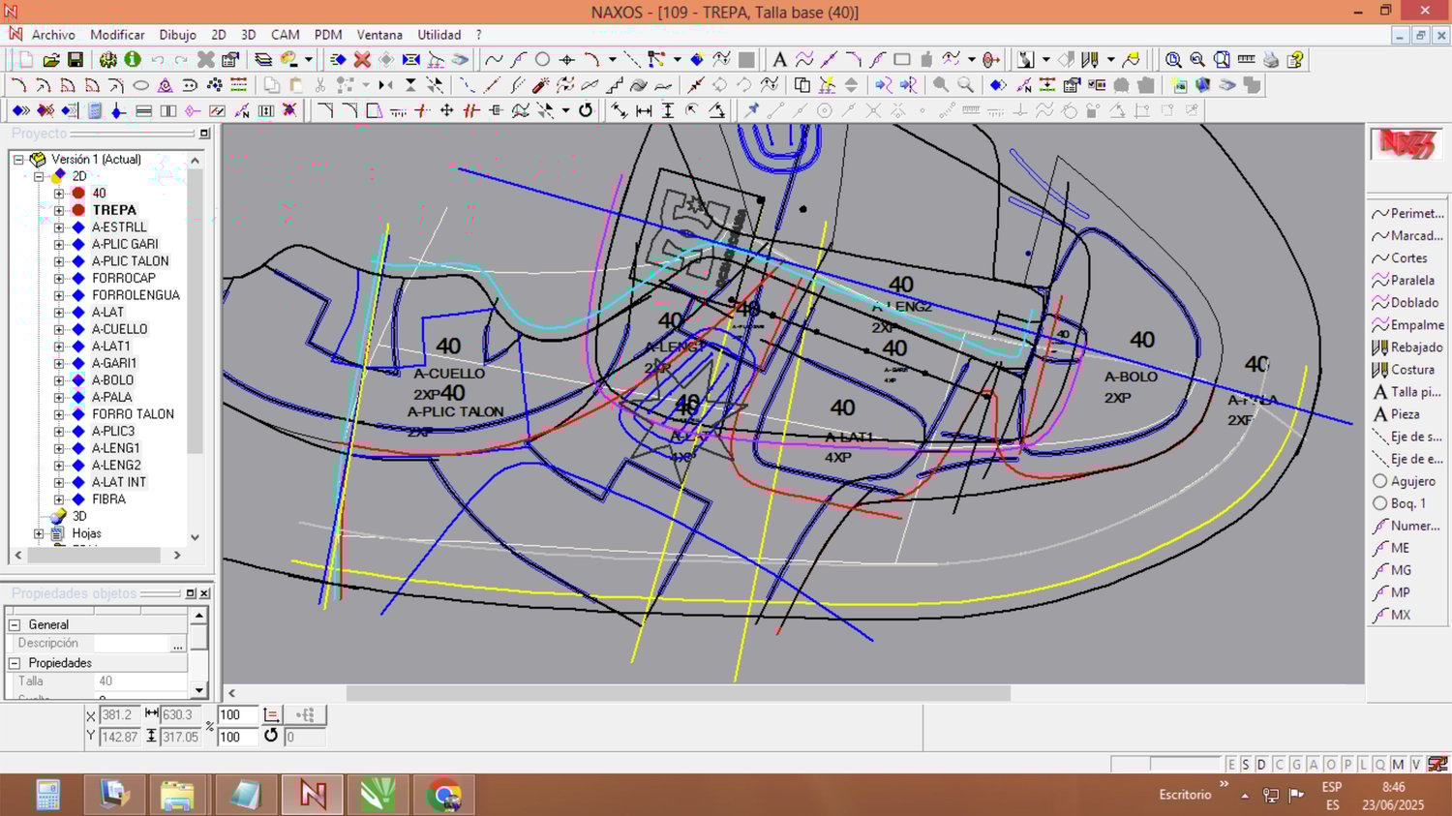The image size is (1452, 816).
Task: Open the Modificar menu
Action: pos(117,35)
